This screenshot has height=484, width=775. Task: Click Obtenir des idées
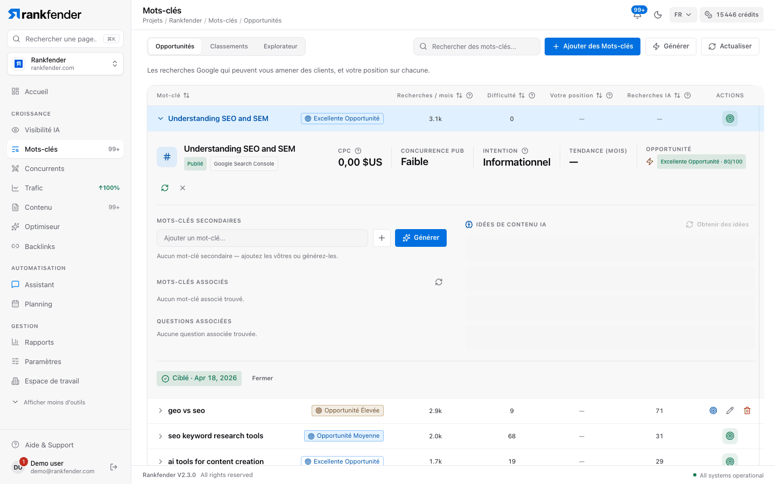click(x=717, y=224)
